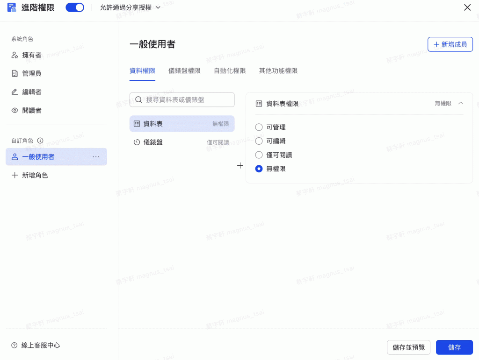Viewport: 479px width, 360px height.
Task: Choose the 可管理 permission radio
Action: 259,127
